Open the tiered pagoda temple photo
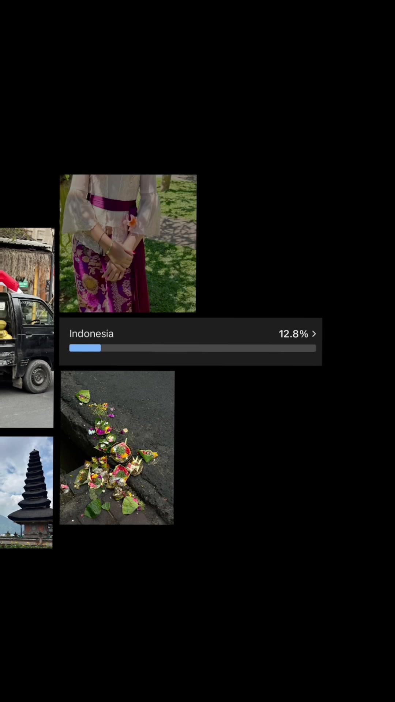This screenshot has width=395, height=702. 26,492
